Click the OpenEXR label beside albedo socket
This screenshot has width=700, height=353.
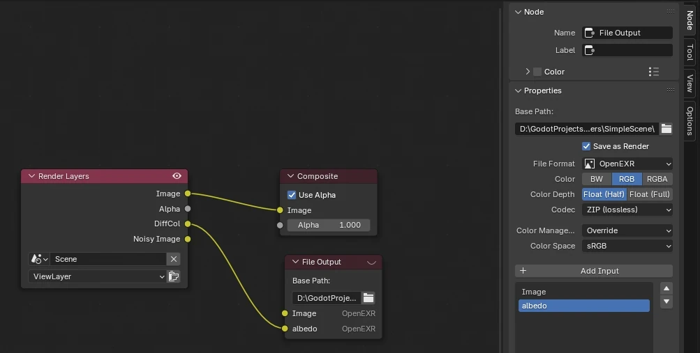pos(359,329)
